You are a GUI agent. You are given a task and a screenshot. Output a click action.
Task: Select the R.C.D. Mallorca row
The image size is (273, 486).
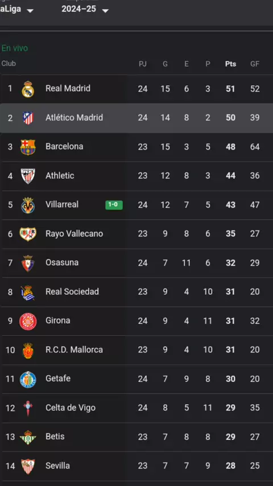136,350
